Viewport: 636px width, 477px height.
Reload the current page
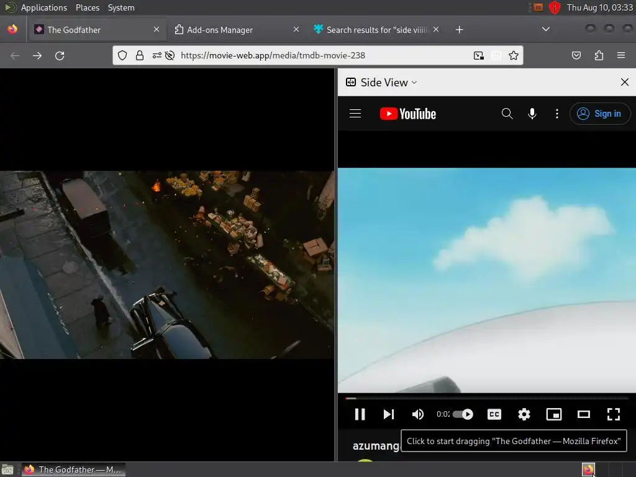(60, 55)
